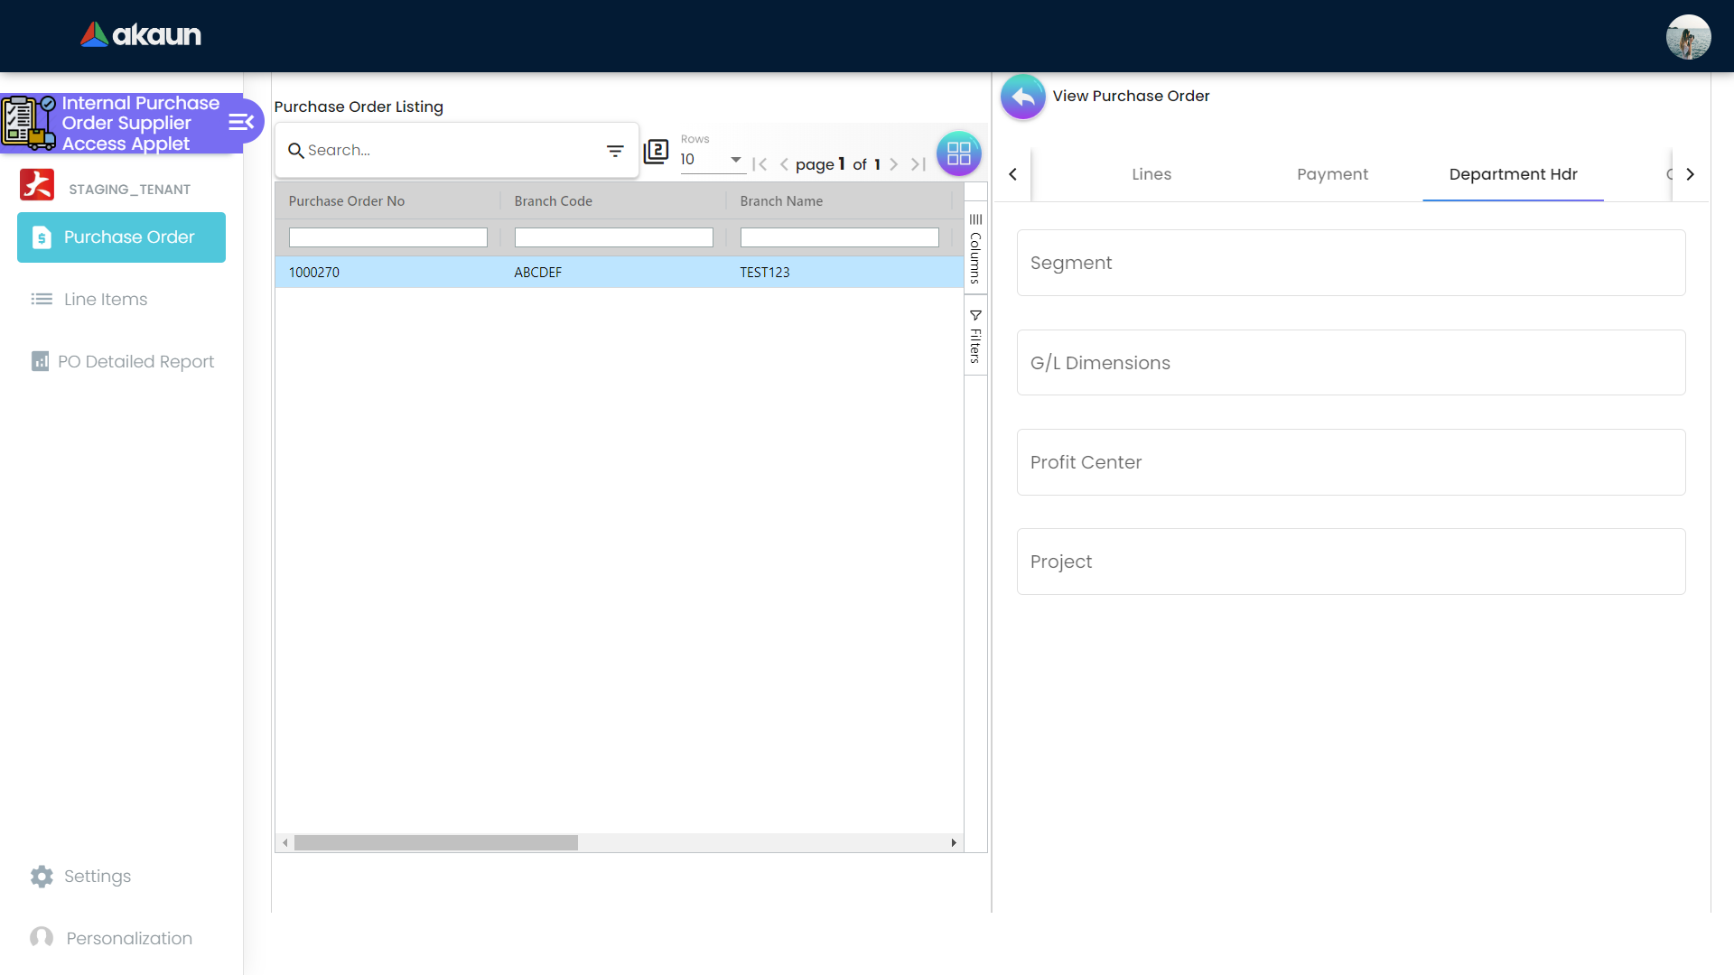Open Personalization in sidebar

(128, 938)
